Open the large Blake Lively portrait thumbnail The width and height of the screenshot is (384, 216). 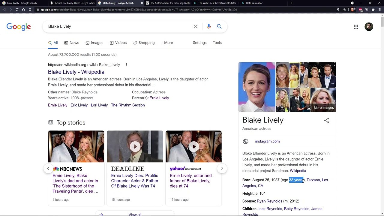point(257,87)
